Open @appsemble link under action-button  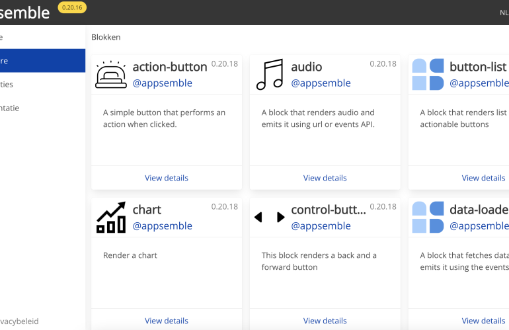(x=163, y=83)
